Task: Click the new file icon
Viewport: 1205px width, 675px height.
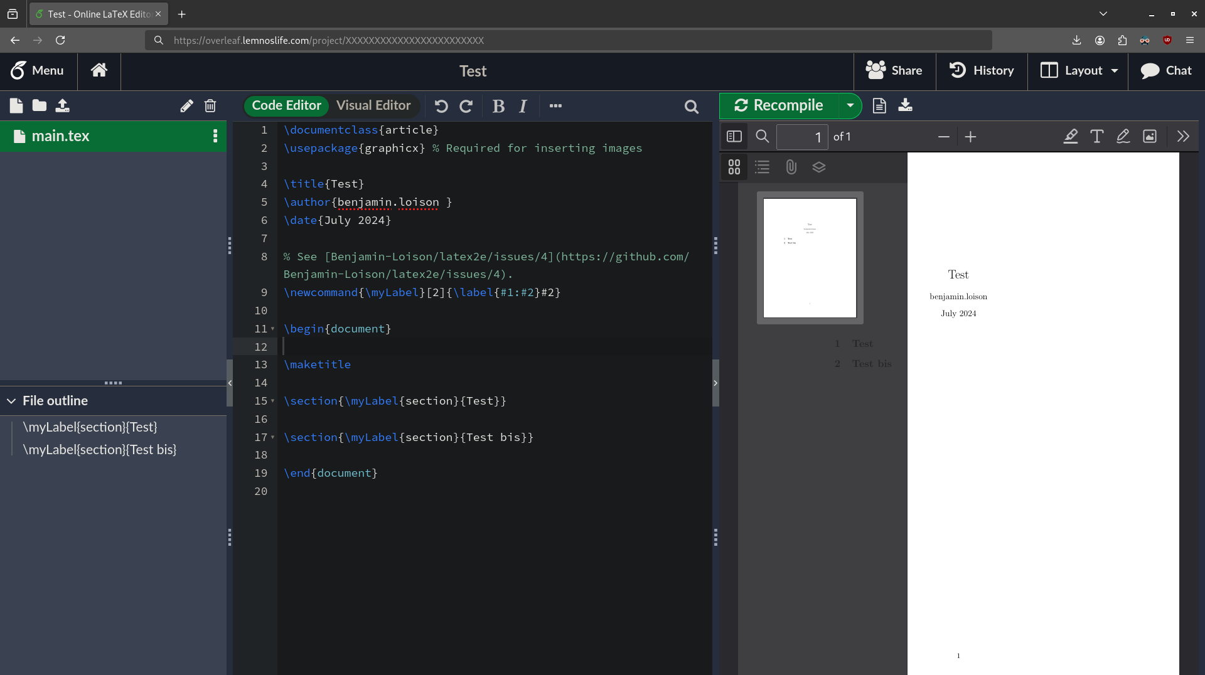Action: coord(16,106)
